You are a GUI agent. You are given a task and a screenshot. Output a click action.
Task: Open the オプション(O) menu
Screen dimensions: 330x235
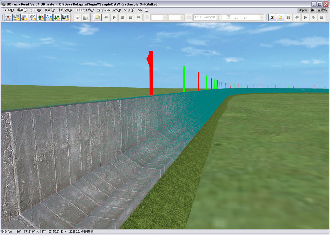[65, 10]
